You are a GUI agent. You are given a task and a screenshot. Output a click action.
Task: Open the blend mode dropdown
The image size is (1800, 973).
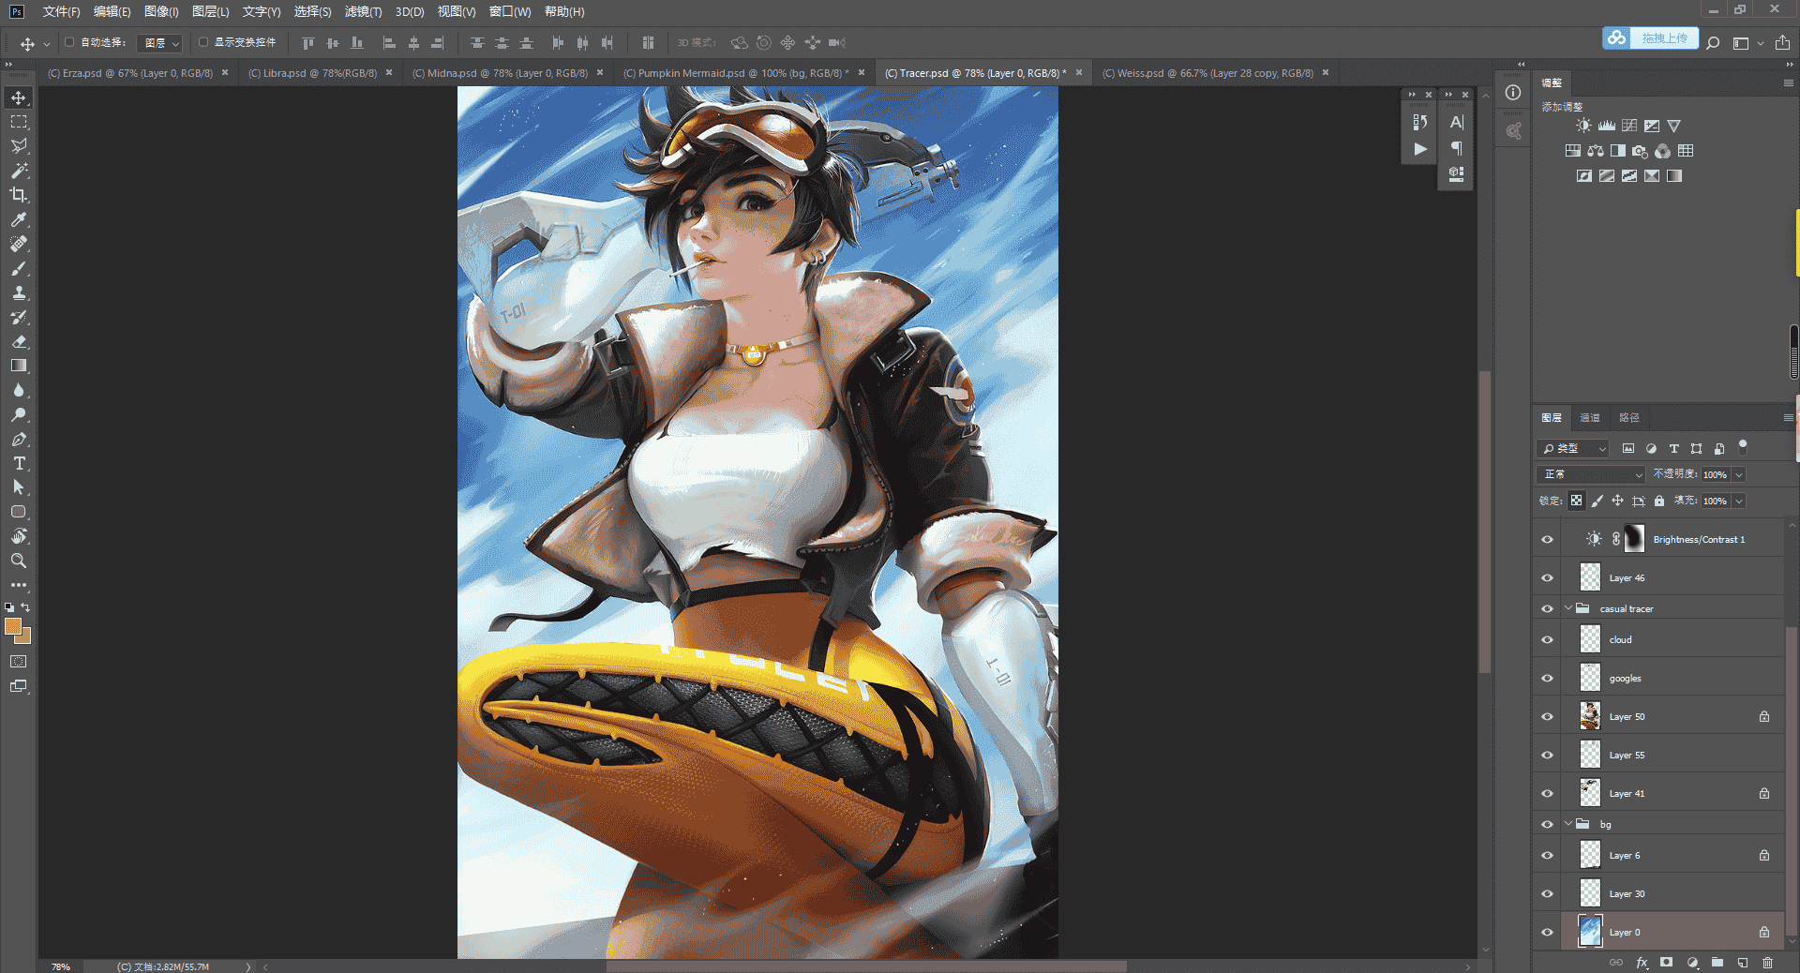click(x=1591, y=474)
